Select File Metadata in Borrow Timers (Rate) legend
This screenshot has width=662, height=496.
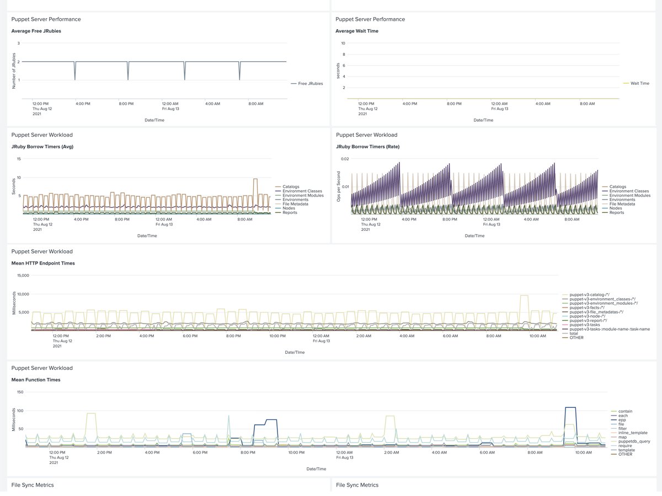618,204
